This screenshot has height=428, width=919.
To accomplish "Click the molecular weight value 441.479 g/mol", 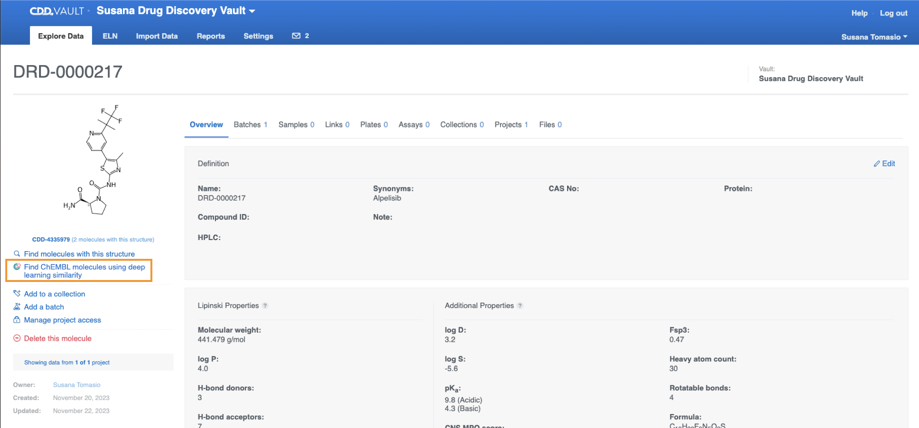I will point(221,340).
